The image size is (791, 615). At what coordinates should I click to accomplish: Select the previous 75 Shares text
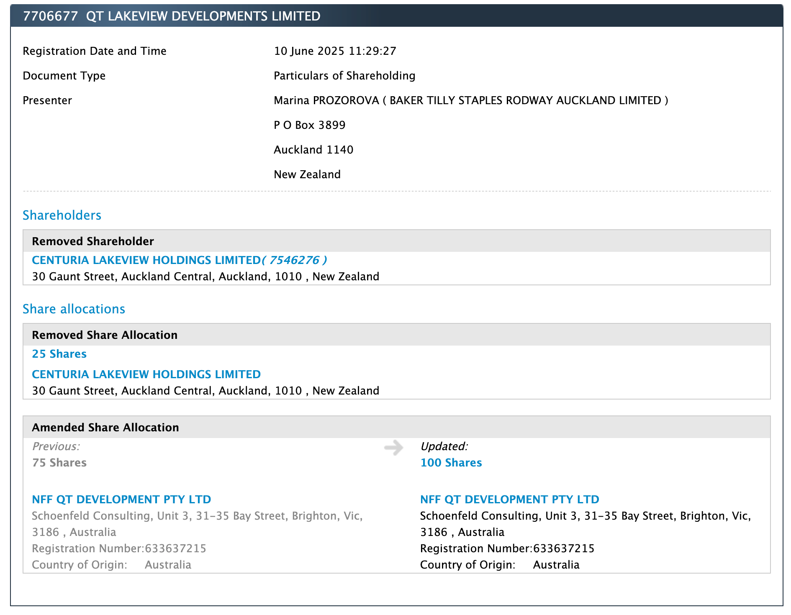[x=59, y=463]
